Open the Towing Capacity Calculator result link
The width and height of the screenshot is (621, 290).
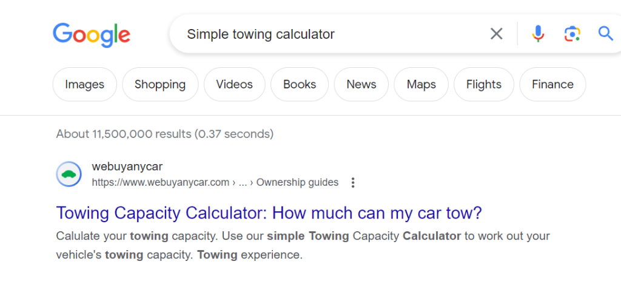269,213
